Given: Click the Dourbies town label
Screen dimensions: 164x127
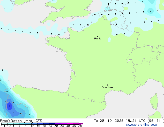Looking at the screenshot, I should tap(107, 87).
